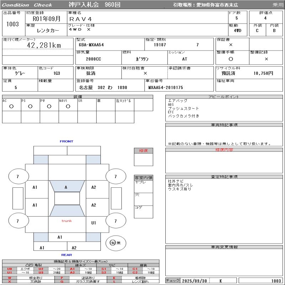Toggle the AC equipment circle

pyautogui.click(x=11, y=107)
